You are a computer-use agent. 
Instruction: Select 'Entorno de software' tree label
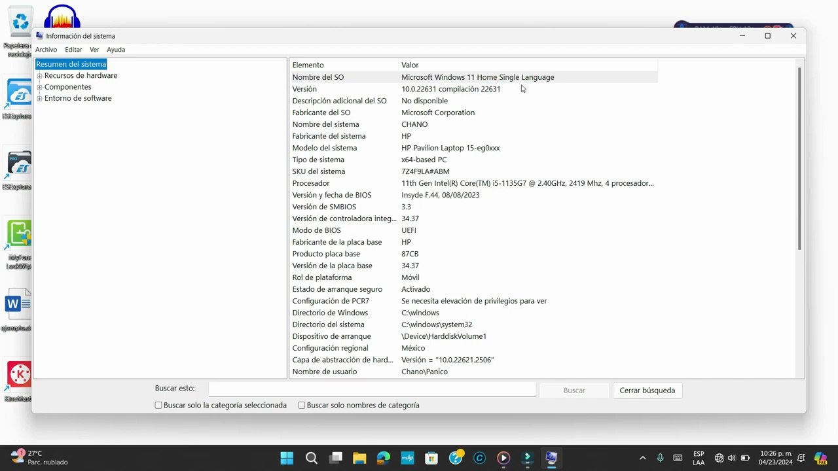78,99
